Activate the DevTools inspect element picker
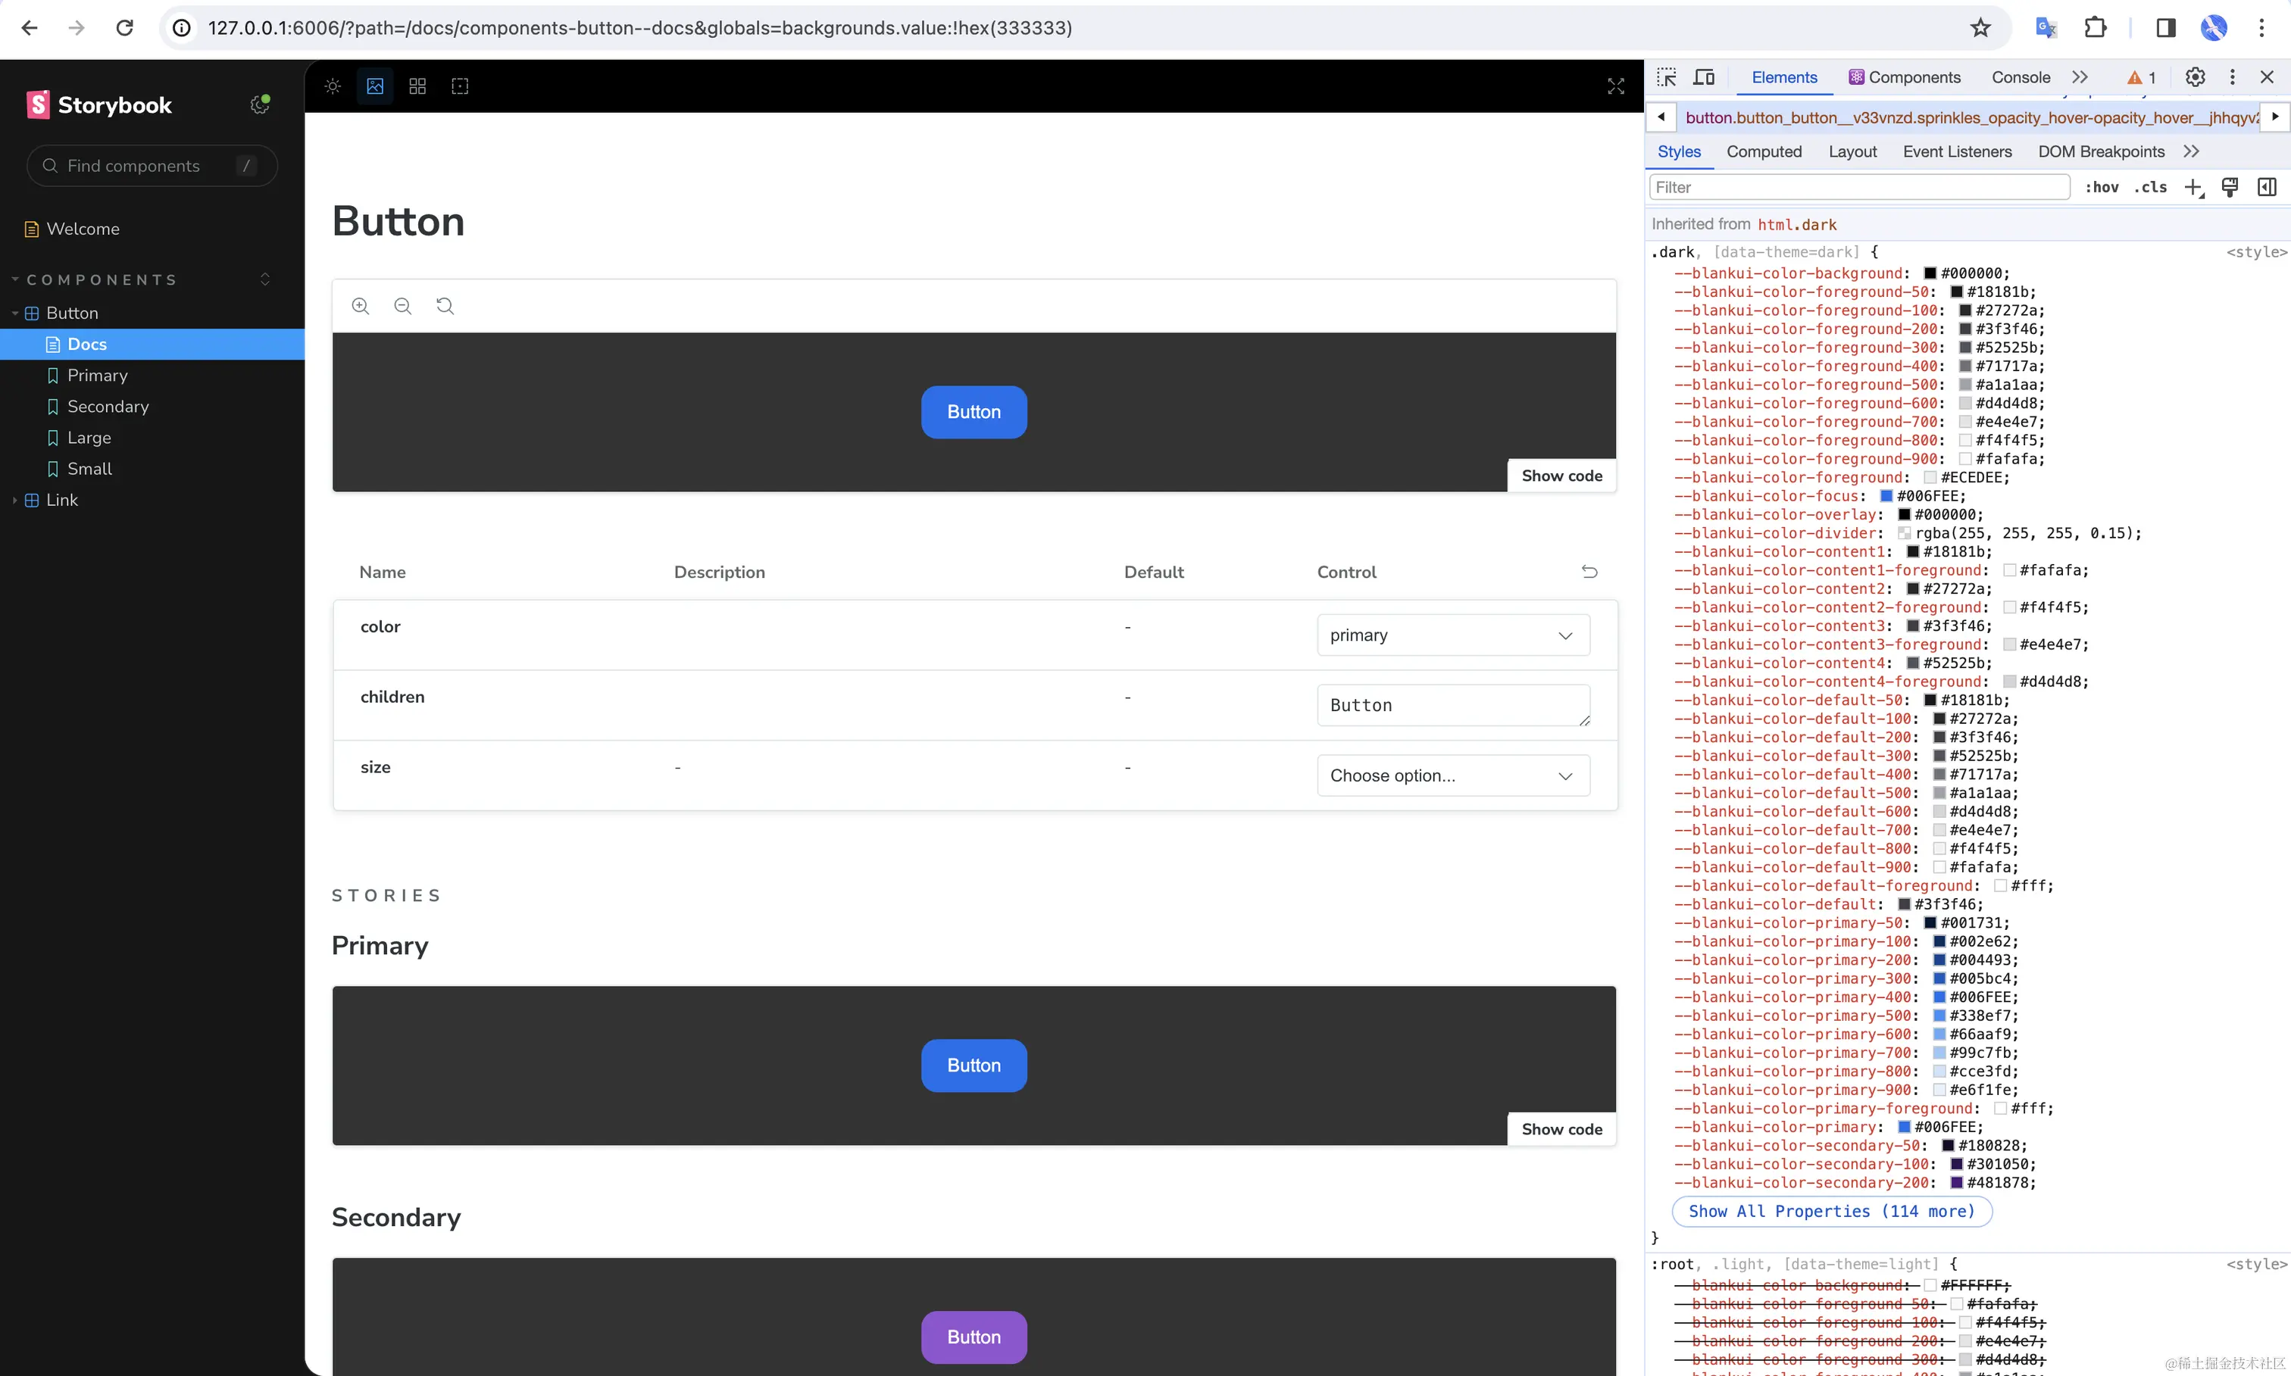The image size is (2291, 1376). 1666,77
